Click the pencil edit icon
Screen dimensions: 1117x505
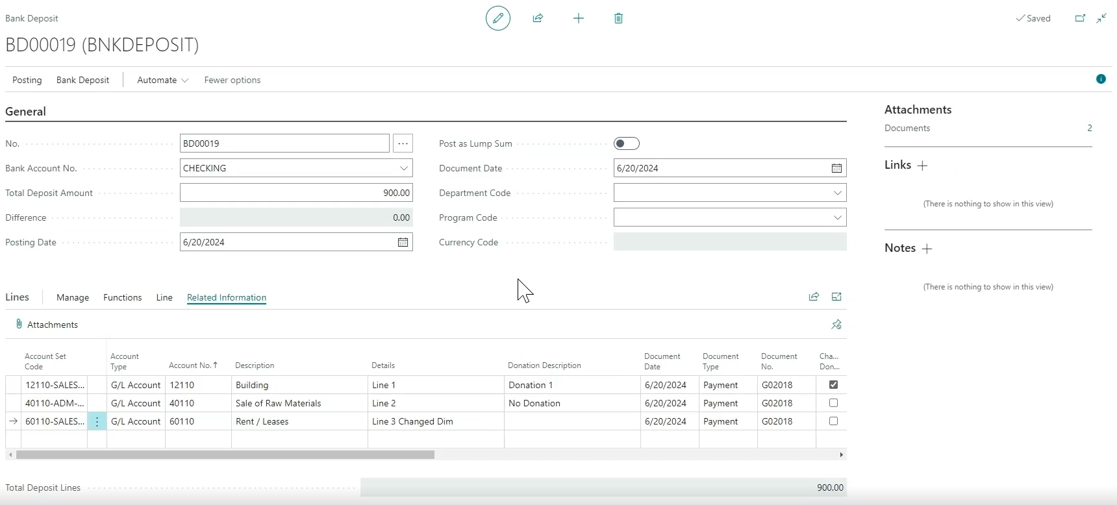(497, 18)
